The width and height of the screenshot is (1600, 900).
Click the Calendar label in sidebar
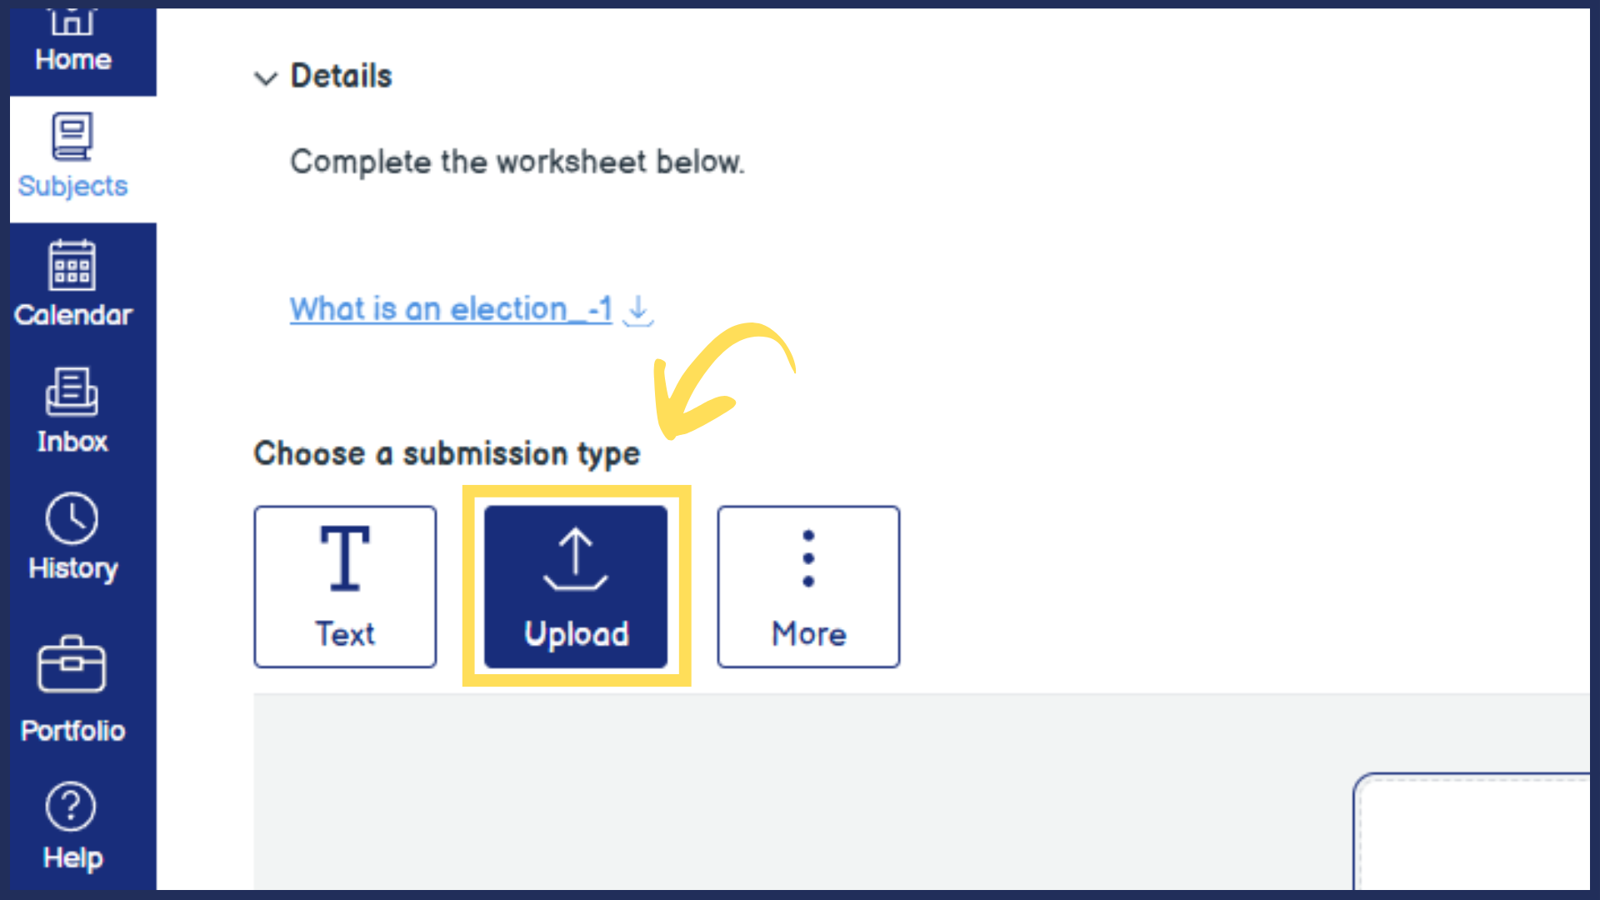(x=73, y=315)
